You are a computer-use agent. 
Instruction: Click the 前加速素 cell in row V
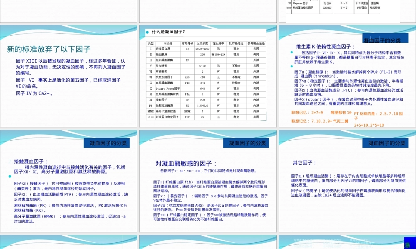168,66
